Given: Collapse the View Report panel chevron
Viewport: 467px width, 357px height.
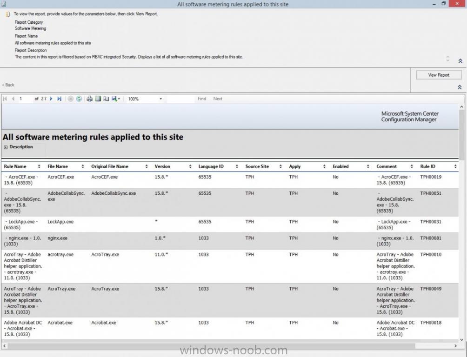Looking at the screenshot, I should point(460,87).
